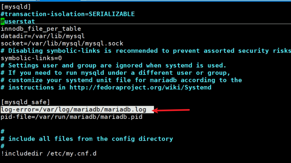This screenshot has width=291, height=163.
Task: Select the innodb_file_per_table line
Action: pos(41,29)
